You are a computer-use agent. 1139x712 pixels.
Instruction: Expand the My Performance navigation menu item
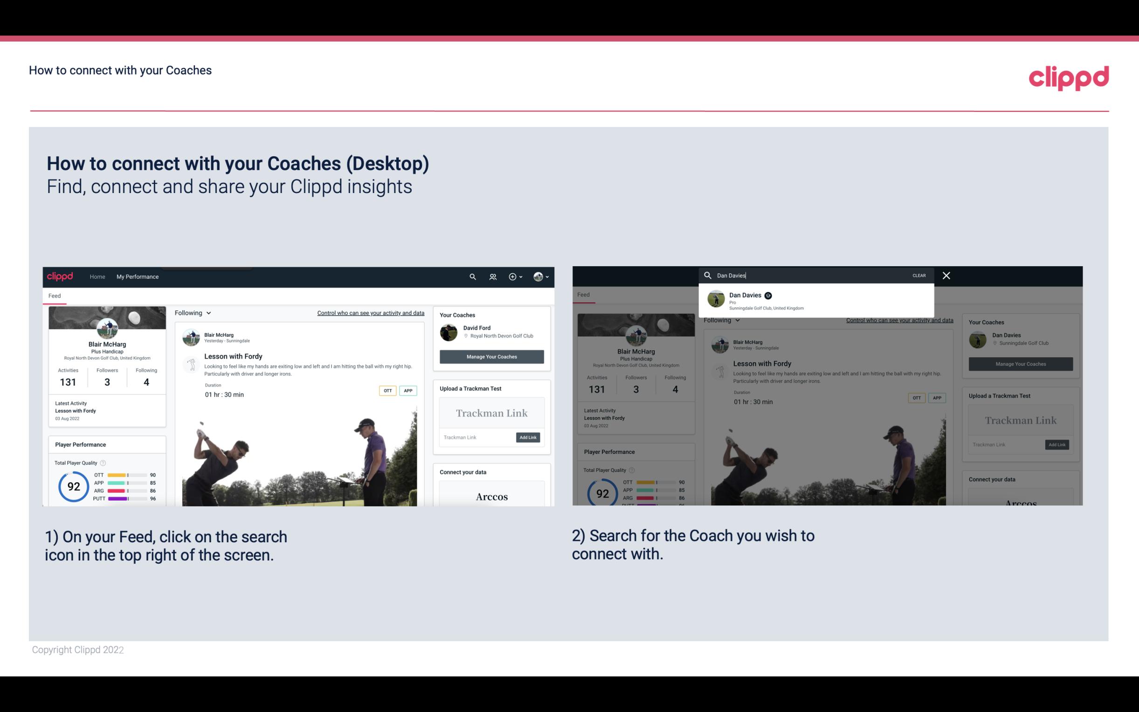(x=138, y=277)
